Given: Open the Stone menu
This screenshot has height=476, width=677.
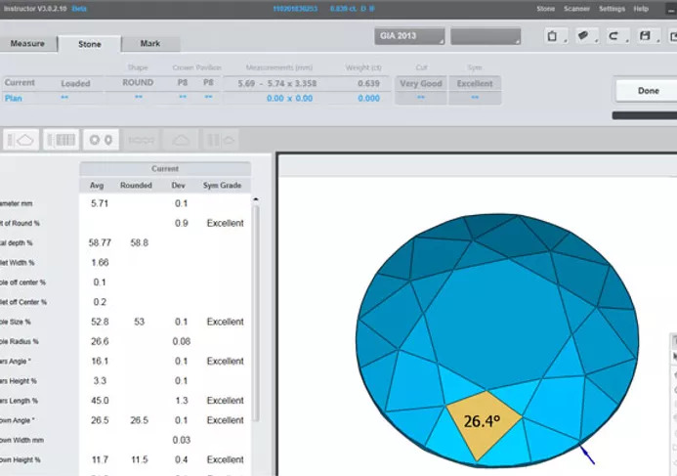Looking at the screenshot, I should pyautogui.click(x=546, y=9).
